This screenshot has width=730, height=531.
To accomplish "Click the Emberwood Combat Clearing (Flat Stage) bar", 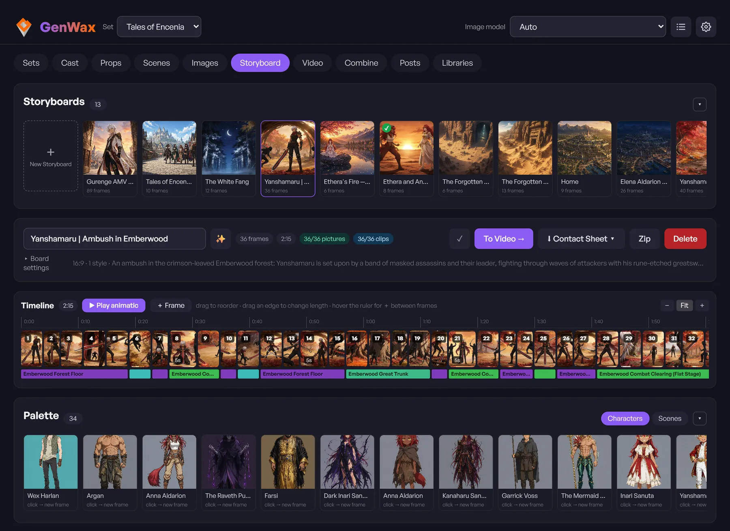I will [653, 374].
